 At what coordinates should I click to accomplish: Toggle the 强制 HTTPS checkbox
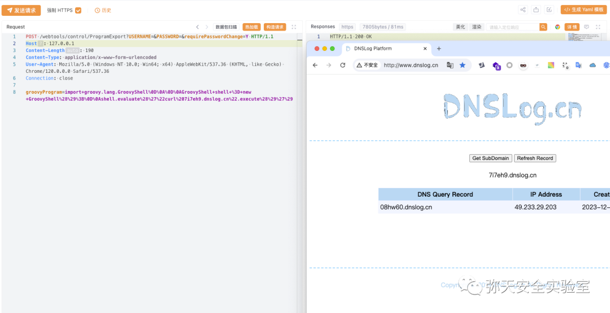click(78, 11)
